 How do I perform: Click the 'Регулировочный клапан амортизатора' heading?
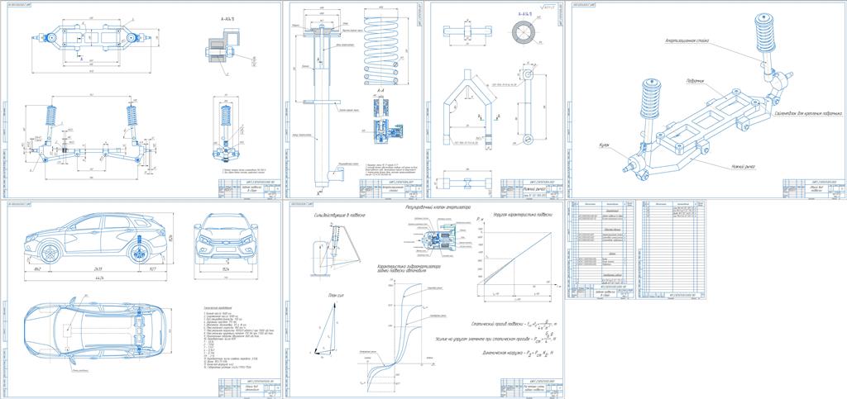tap(438, 206)
